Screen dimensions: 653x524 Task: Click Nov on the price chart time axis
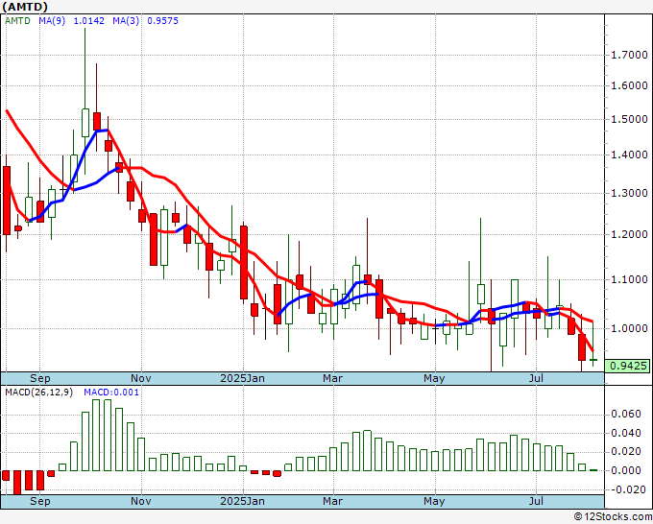(x=141, y=378)
